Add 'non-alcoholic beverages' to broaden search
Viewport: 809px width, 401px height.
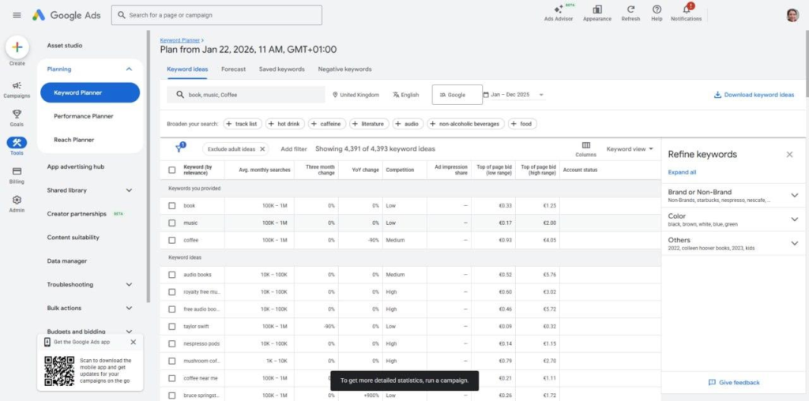[465, 124]
